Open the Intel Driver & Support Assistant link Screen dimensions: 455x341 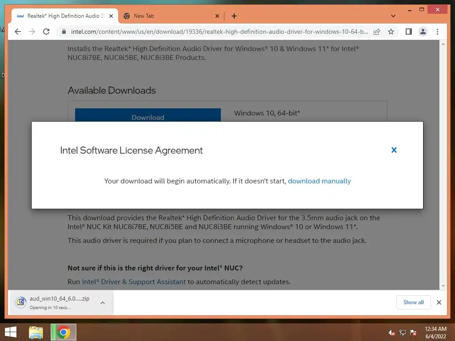coord(134,282)
